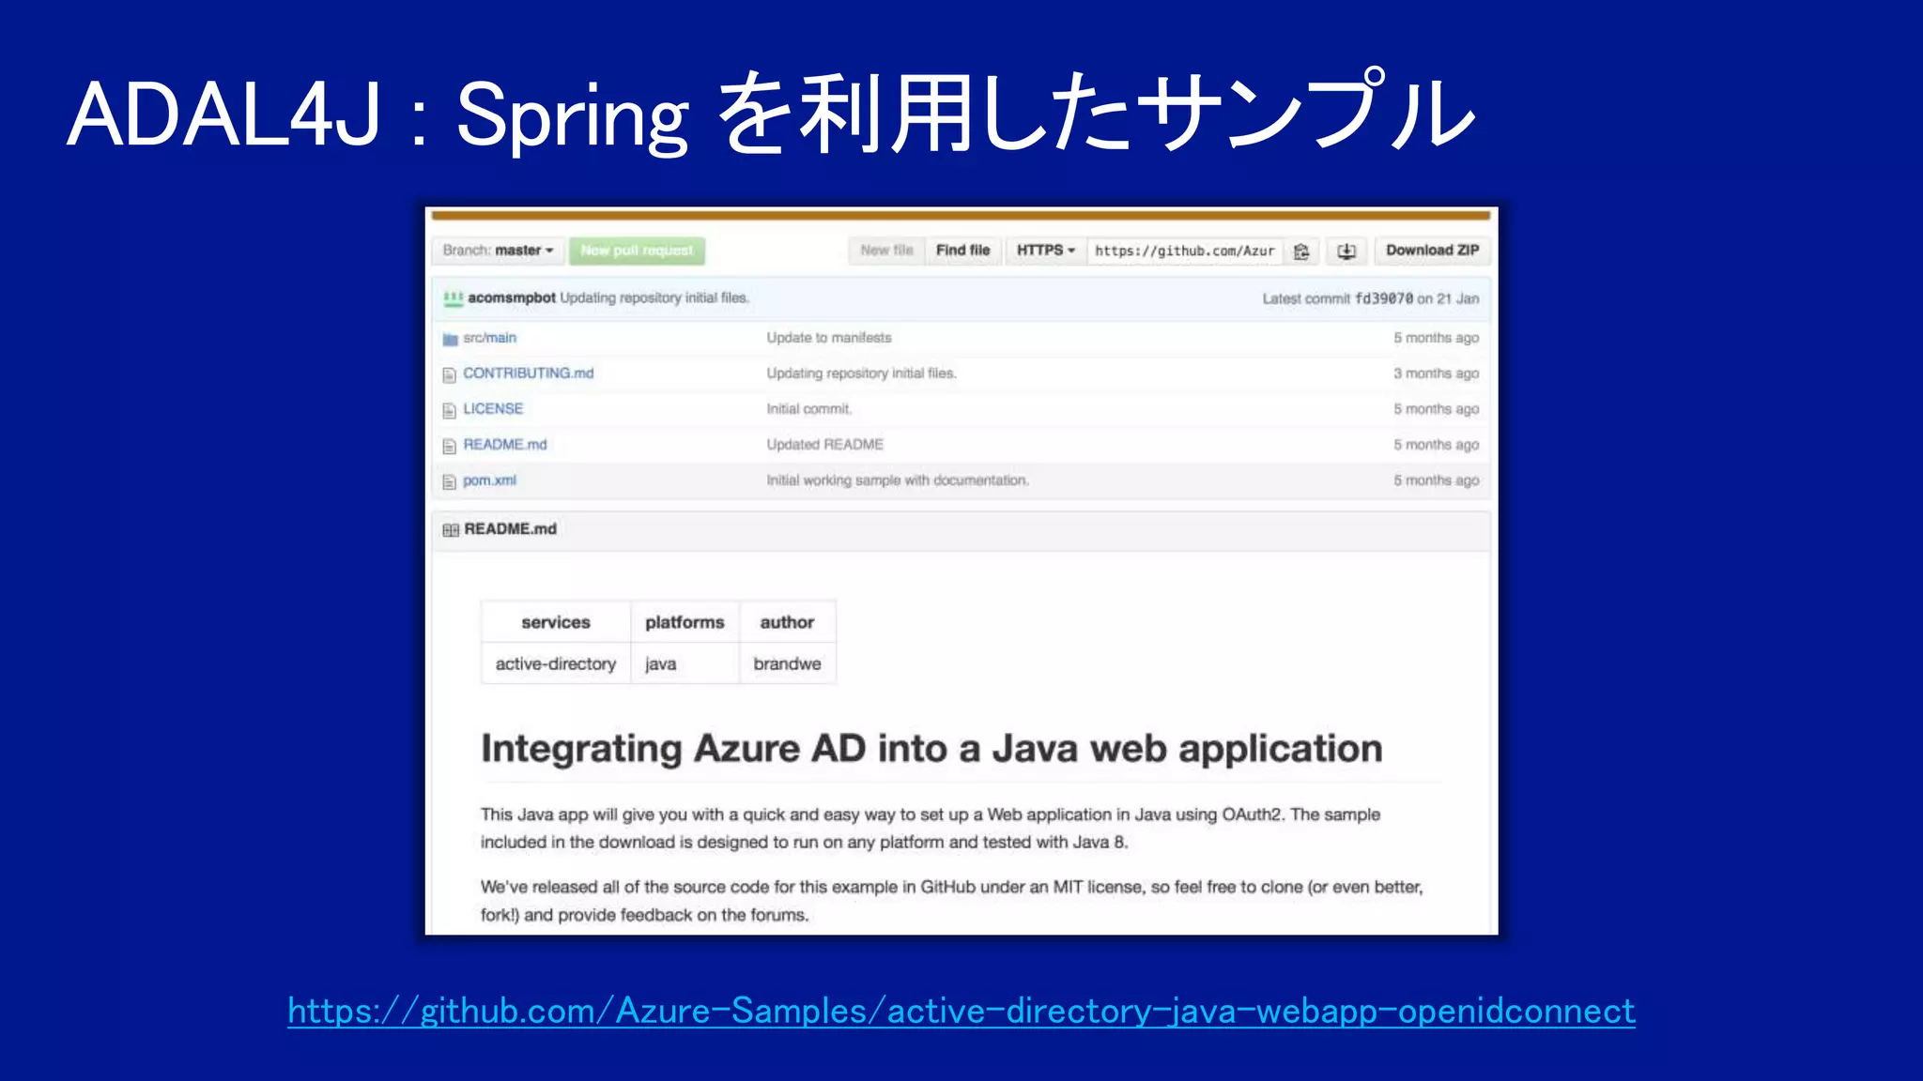Open the CONTRIBUTING.md file
This screenshot has height=1081, width=1923.
tap(528, 373)
